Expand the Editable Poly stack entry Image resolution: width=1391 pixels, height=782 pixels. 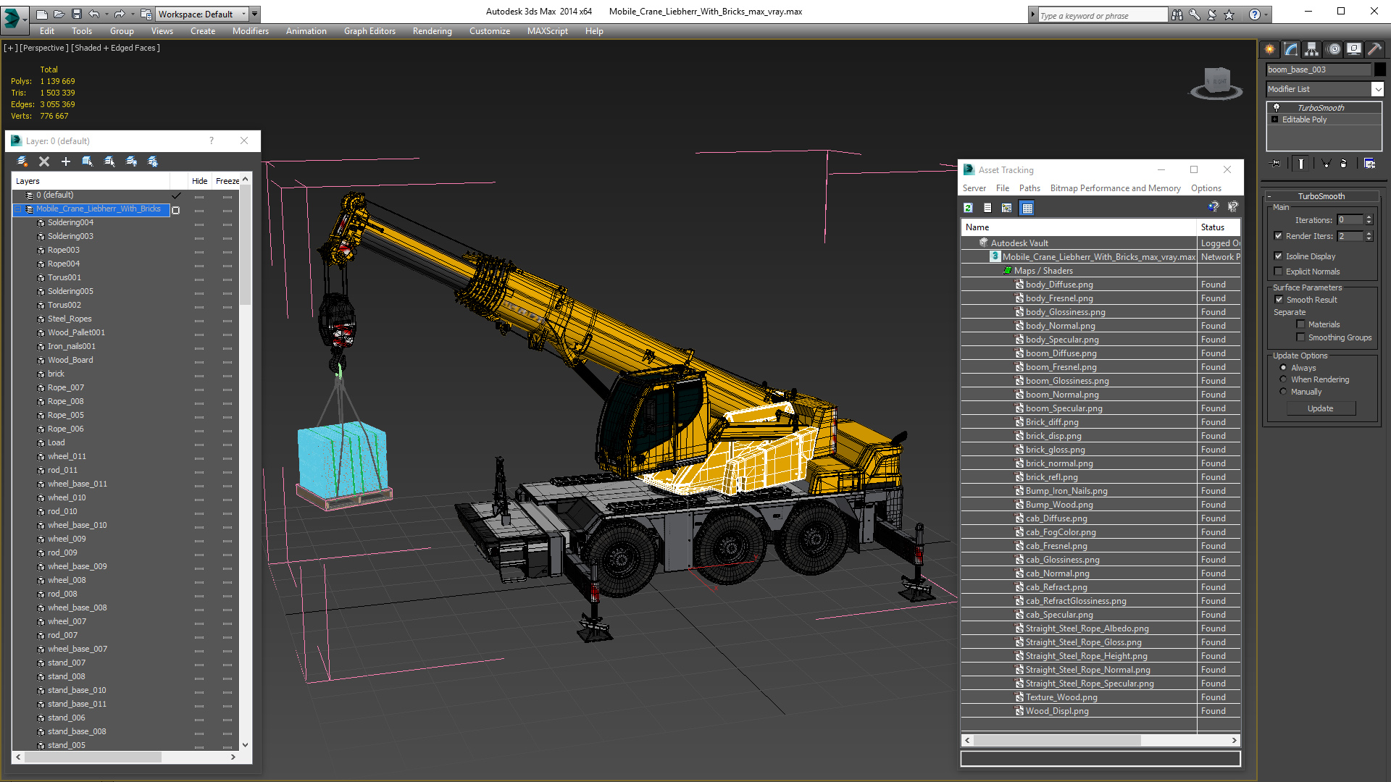[x=1275, y=119]
